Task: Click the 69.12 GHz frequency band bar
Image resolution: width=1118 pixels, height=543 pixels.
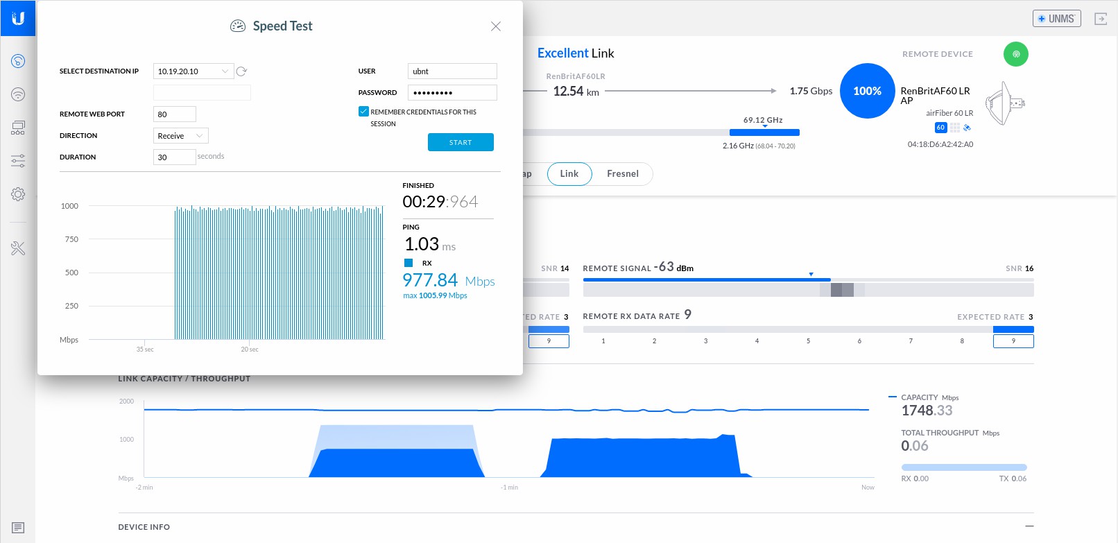Action: coord(764,132)
